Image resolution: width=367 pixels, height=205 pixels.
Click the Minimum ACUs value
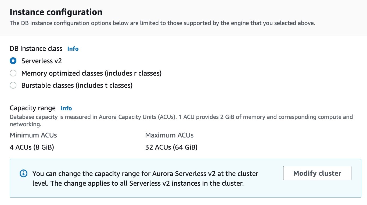[x=32, y=147]
